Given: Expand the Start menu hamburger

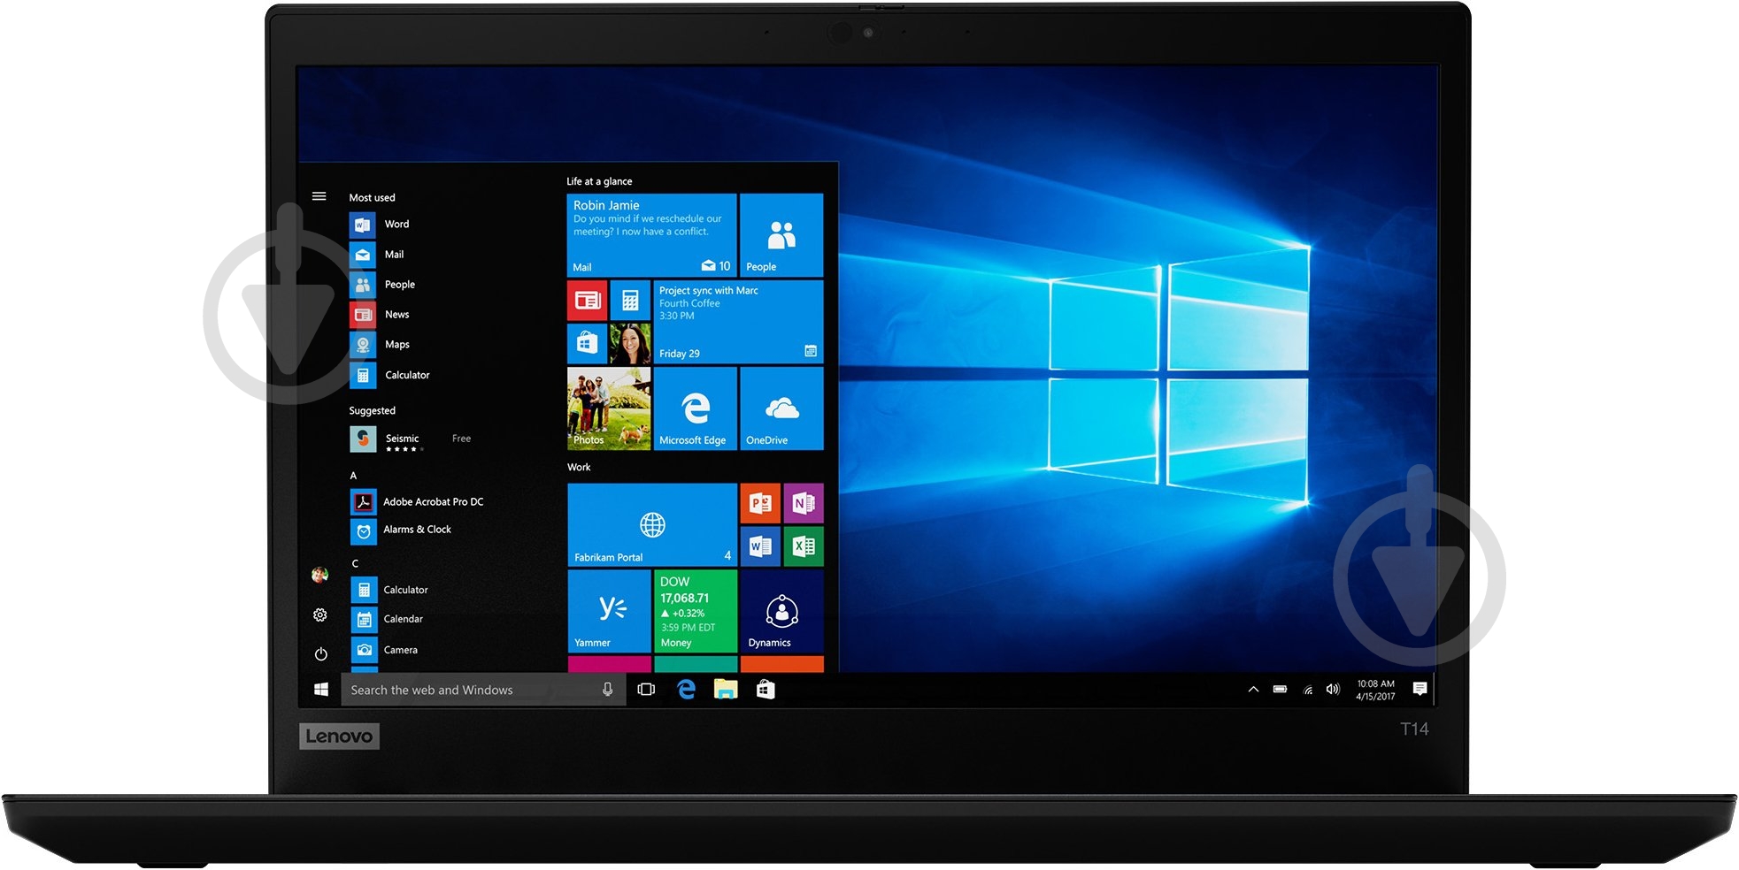Looking at the screenshot, I should [x=319, y=196].
